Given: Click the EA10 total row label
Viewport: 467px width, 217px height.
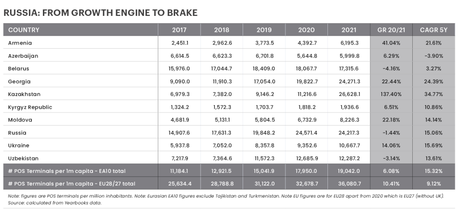Looking at the screenshot, I should tap(67, 171).
